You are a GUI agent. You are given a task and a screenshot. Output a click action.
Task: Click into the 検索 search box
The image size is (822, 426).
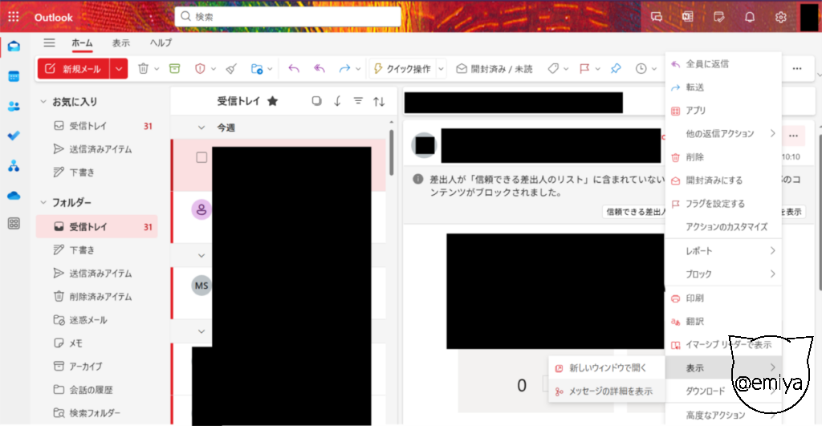(289, 17)
